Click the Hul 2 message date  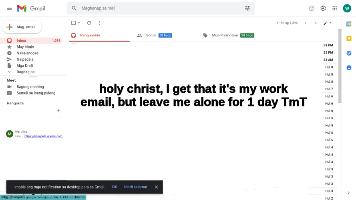click(329, 198)
